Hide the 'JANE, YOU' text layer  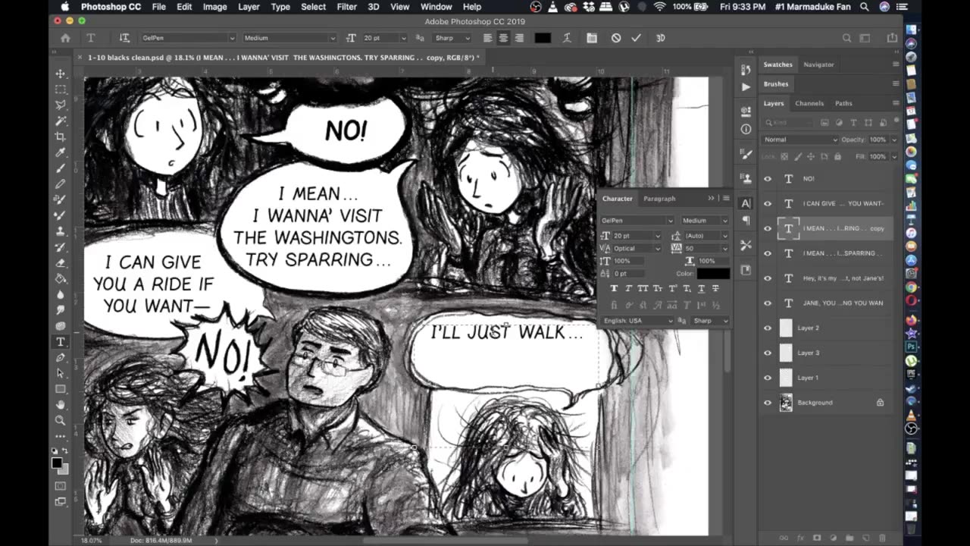tap(768, 303)
